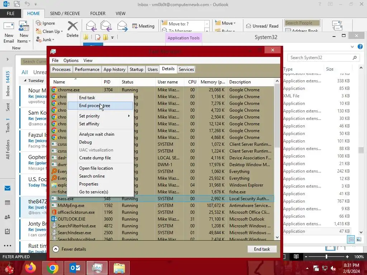367x275 pixels.
Task: Click Task Manager icon in the taskbar
Action: coord(97,268)
